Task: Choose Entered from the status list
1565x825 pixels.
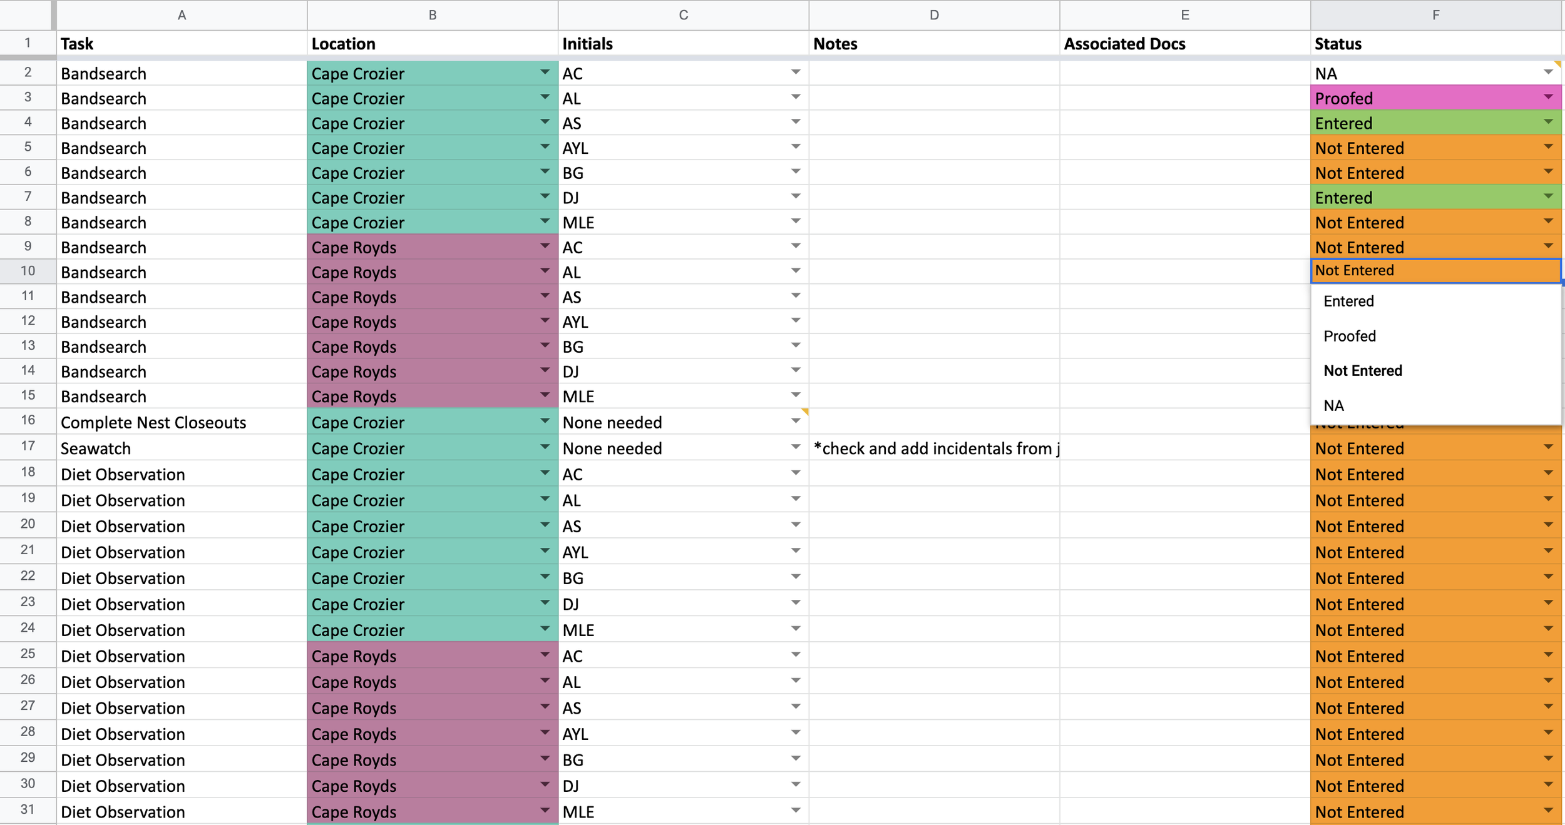Action: 1348,301
